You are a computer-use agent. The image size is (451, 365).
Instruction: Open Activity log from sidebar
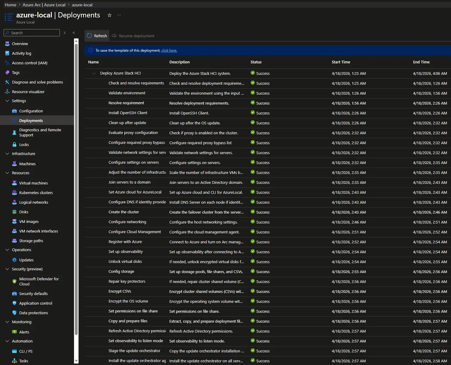(x=21, y=53)
